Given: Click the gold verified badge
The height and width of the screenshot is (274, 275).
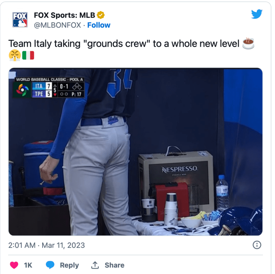Looking at the screenshot, I should point(101,15).
